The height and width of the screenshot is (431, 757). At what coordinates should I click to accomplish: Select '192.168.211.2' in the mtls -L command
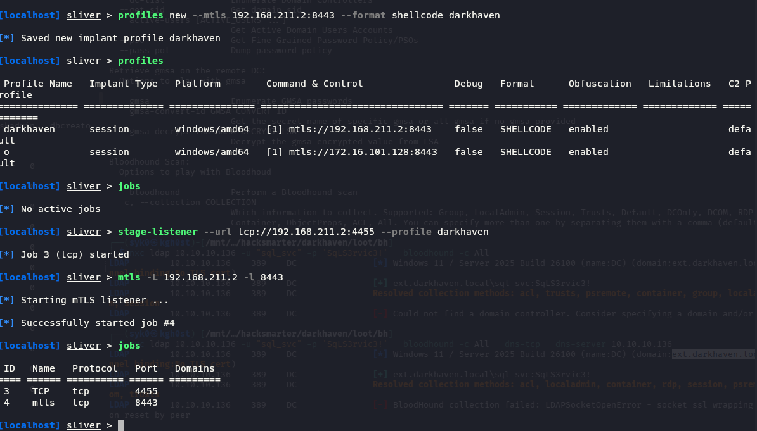pyautogui.click(x=200, y=278)
